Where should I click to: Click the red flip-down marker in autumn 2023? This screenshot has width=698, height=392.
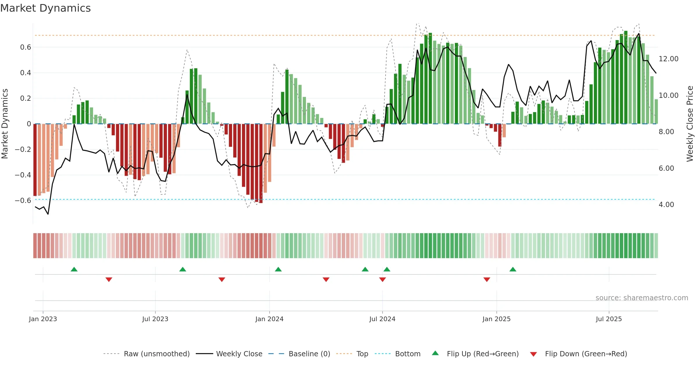click(x=222, y=280)
